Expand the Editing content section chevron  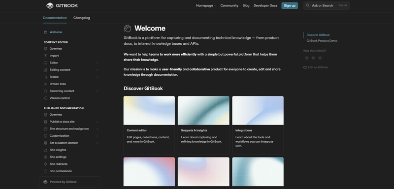[x=97, y=70]
